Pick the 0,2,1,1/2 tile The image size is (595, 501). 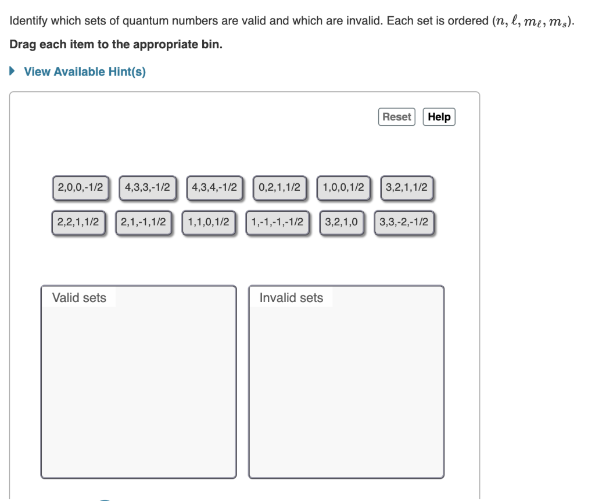pyautogui.click(x=279, y=187)
